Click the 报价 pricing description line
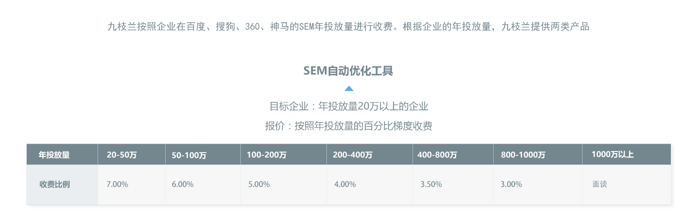 pyautogui.click(x=349, y=126)
